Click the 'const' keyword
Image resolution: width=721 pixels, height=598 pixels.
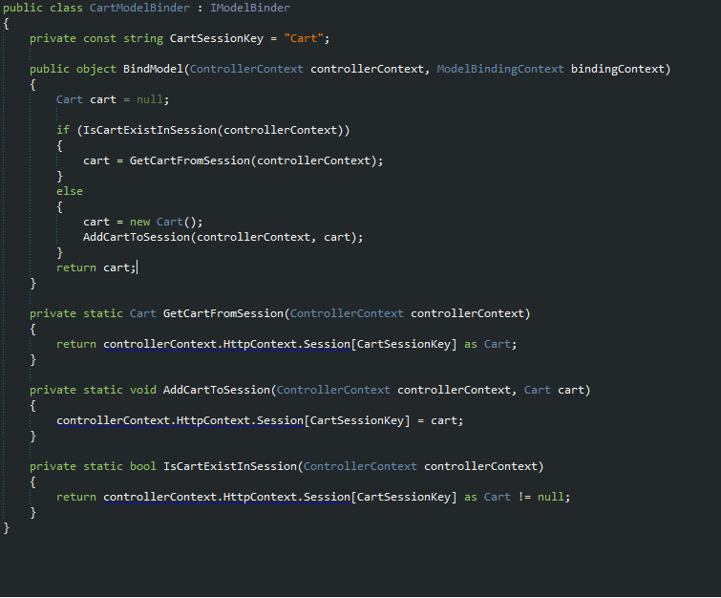pyautogui.click(x=99, y=38)
